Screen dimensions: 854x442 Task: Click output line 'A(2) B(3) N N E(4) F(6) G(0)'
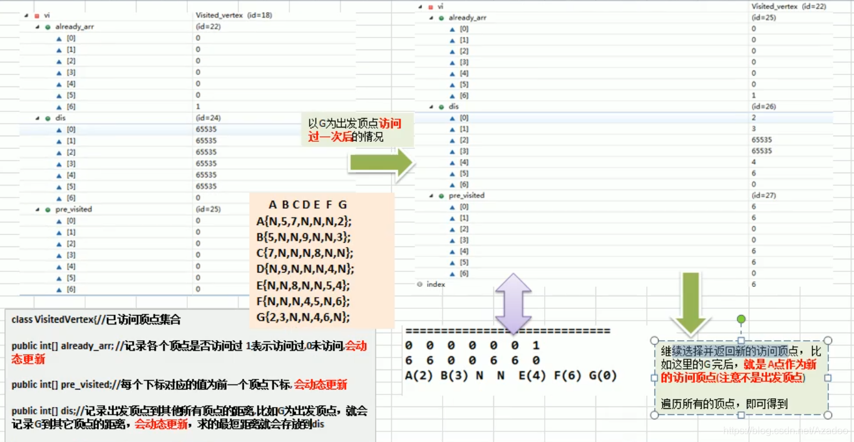pyautogui.click(x=511, y=376)
